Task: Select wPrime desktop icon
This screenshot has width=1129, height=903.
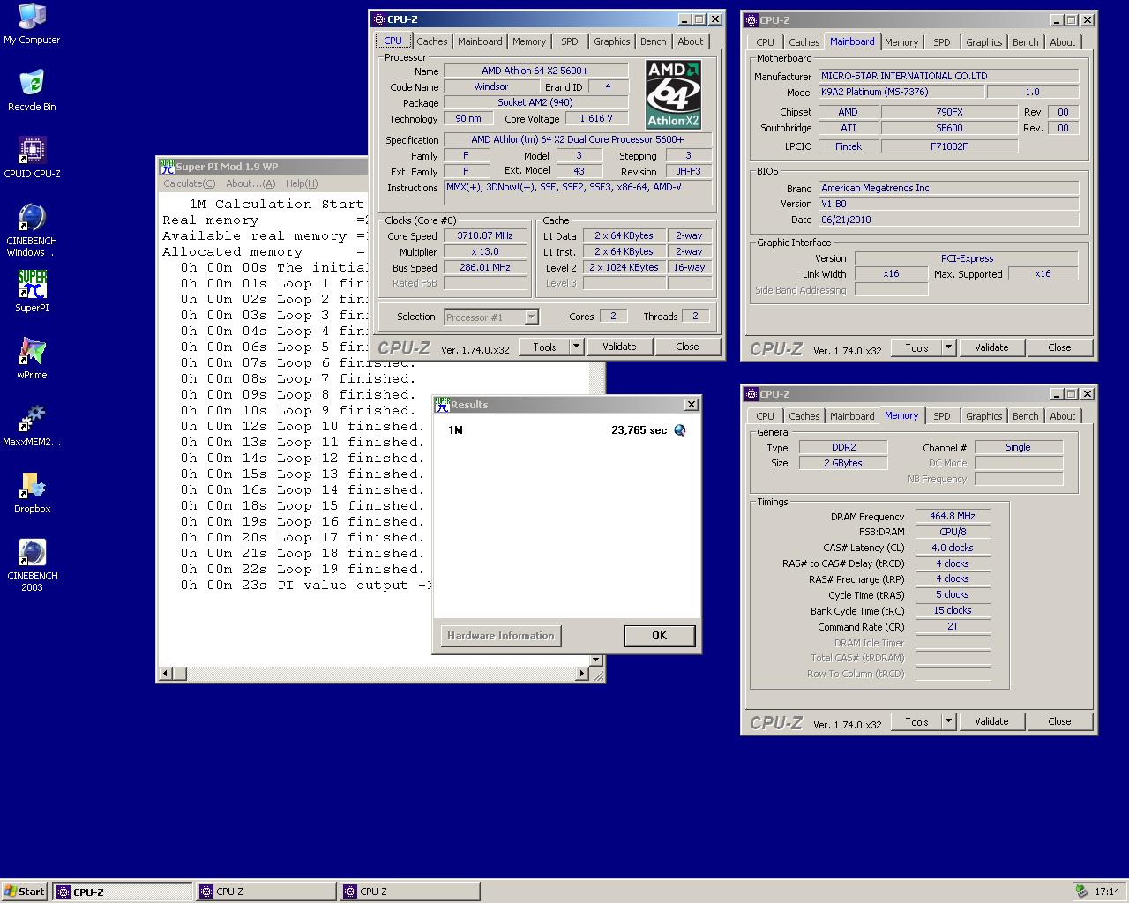Action: 32,359
